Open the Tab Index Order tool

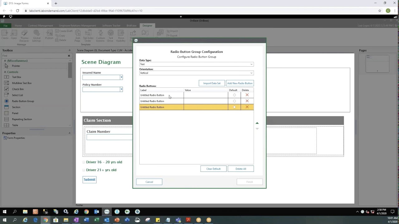(88, 36)
